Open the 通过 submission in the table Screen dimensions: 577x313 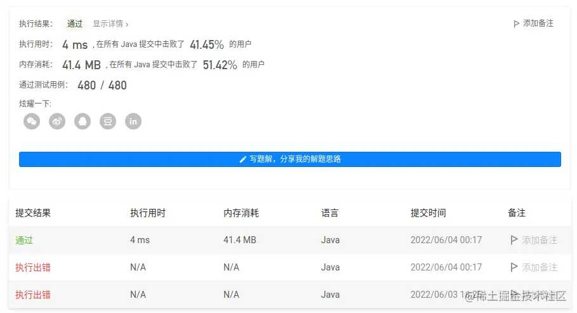pyautogui.click(x=24, y=241)
